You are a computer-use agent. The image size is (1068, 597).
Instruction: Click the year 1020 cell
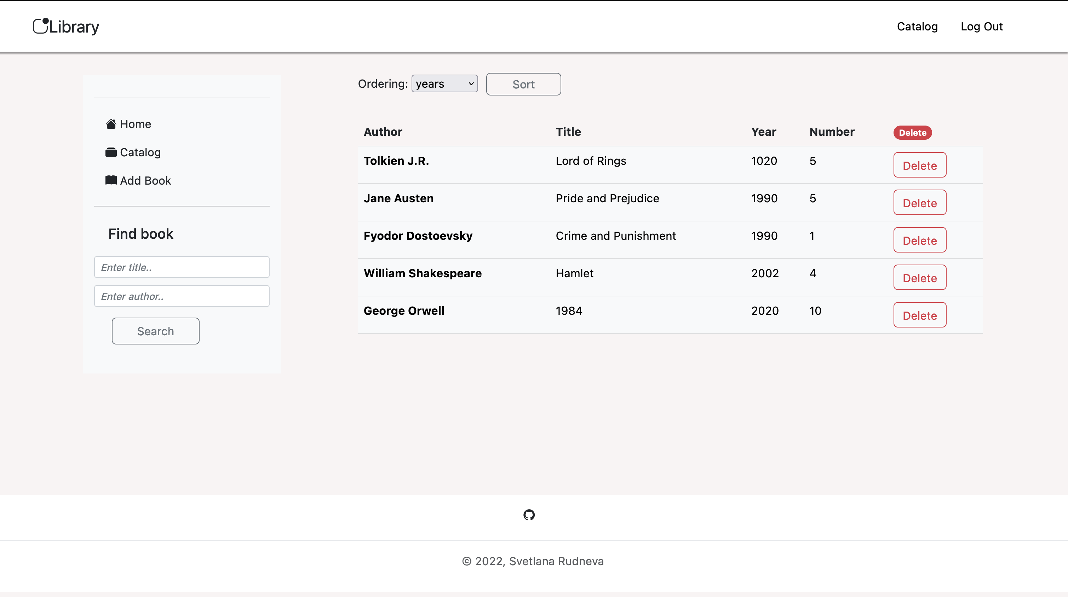(x=764, y=161)
